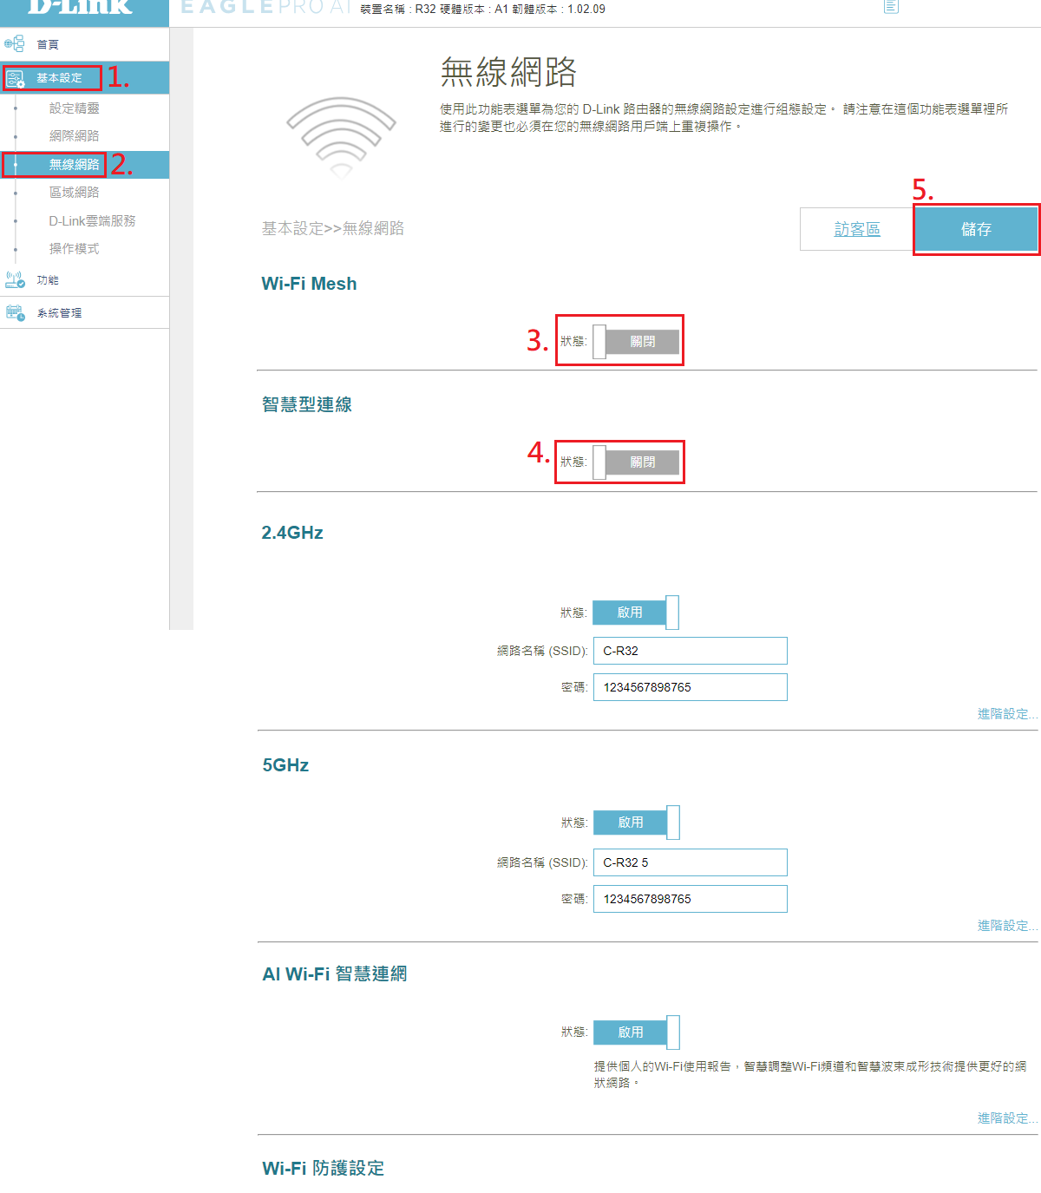The height and width of the screenshot is (1193, 1041).
Task: Click the home icon in the sidebar
Action: tap(15, 43)
